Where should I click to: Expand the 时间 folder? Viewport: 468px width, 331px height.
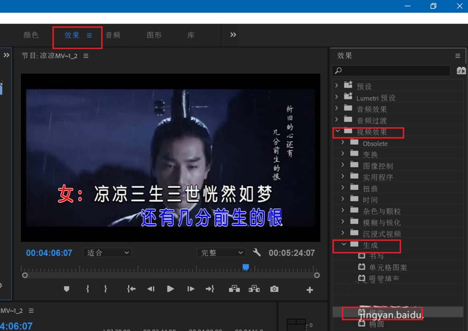tap(343, 199)
